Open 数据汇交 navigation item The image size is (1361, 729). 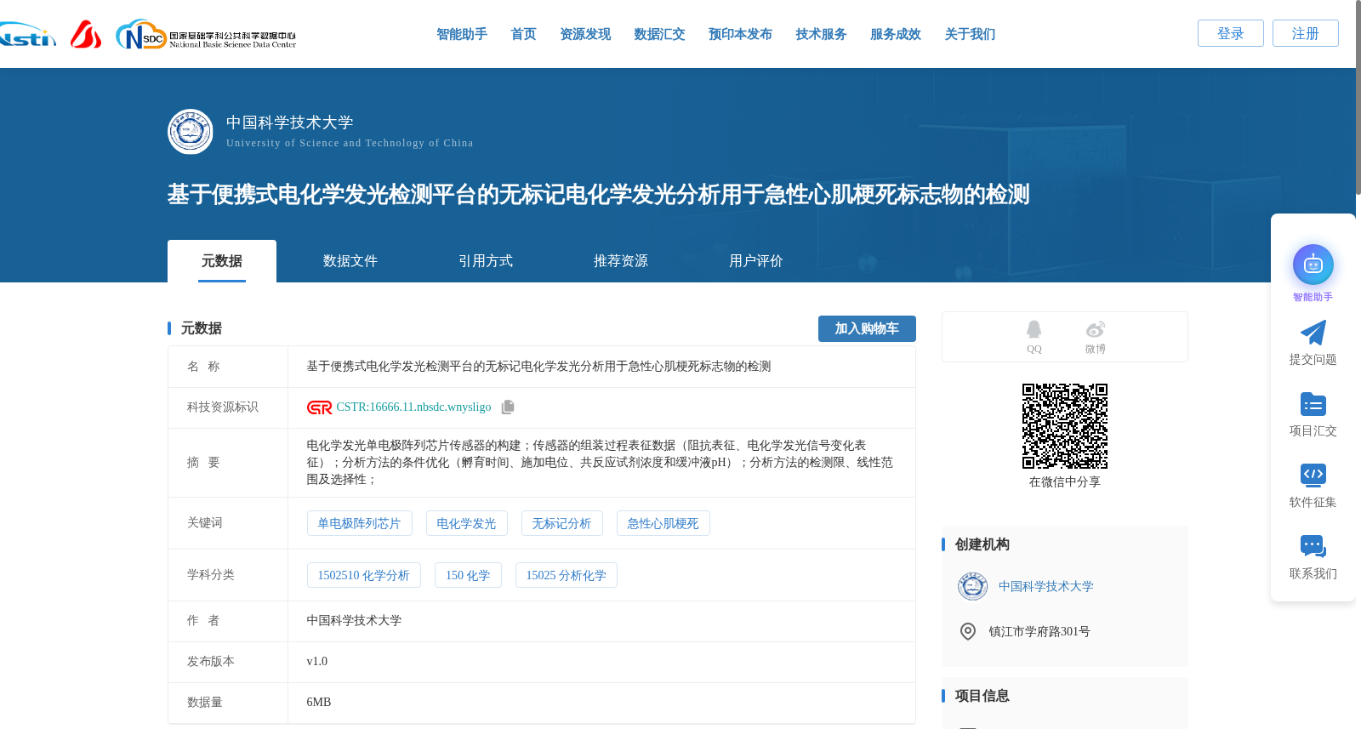659,34
